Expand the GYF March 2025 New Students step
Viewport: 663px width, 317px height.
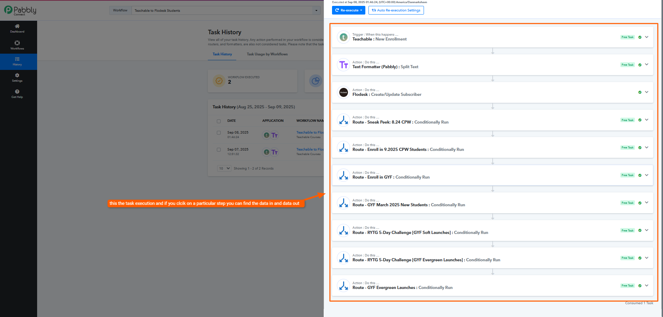coord(647,202)
